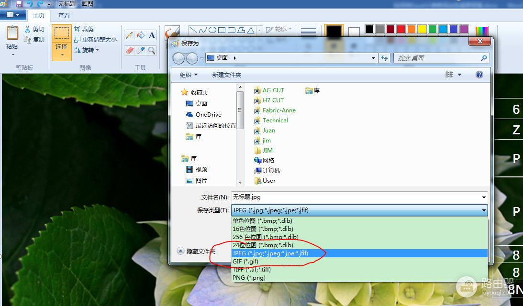Click the 裁剪 crop button

pyautogui.click(x=84, y=29)
